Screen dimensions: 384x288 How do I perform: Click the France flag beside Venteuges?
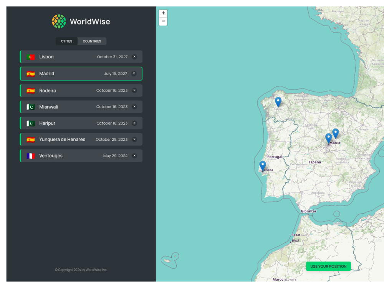[31, 156]
